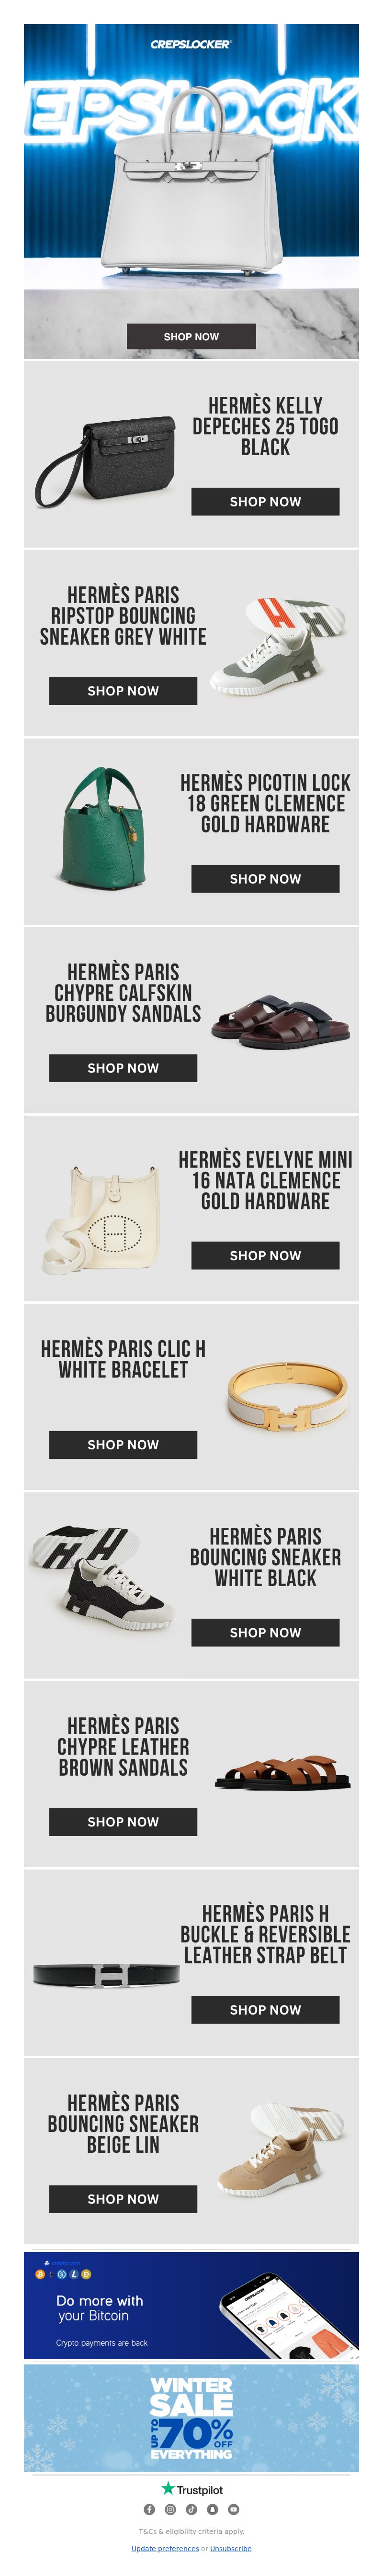Click Shop Now under the Birkin hero image
The height and width of the screenshot is (2576, 383).
click(191, 337)
